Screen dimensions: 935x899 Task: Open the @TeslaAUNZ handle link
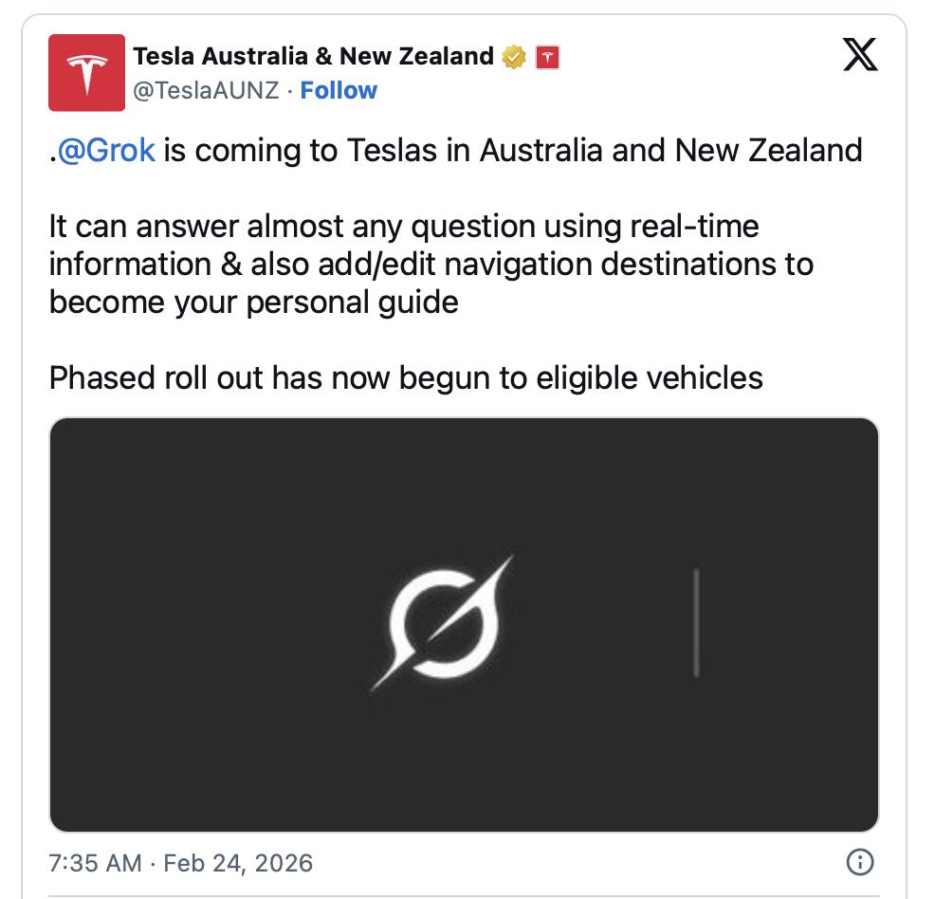tap(206, 90)
